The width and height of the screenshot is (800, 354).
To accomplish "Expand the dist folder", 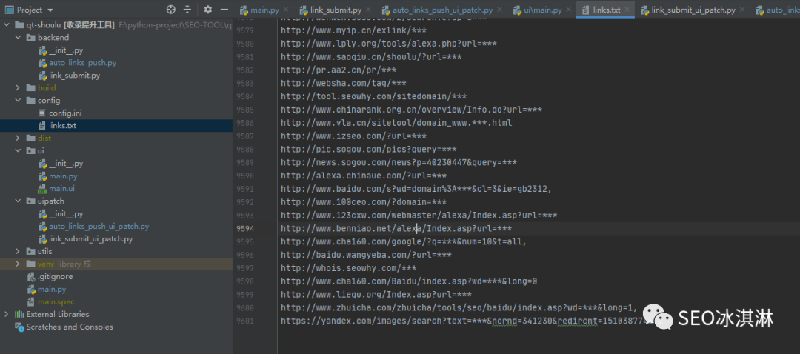I will click(x=18, y=138).
